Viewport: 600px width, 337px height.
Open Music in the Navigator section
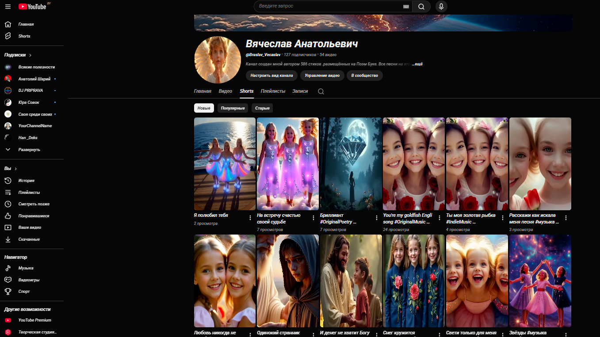[26, 268]
